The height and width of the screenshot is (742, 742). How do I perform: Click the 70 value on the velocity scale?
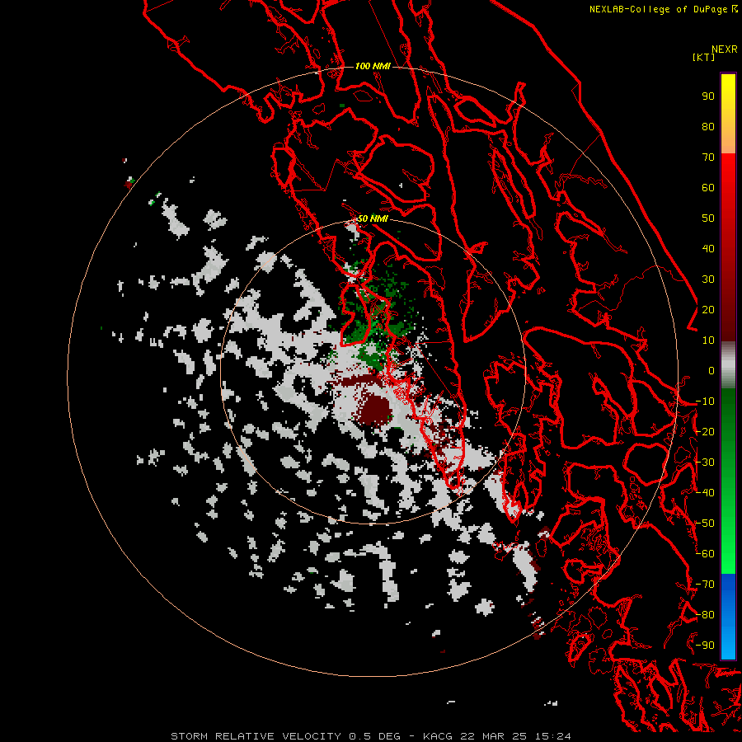pyautogui.click(x=708, y=157)
